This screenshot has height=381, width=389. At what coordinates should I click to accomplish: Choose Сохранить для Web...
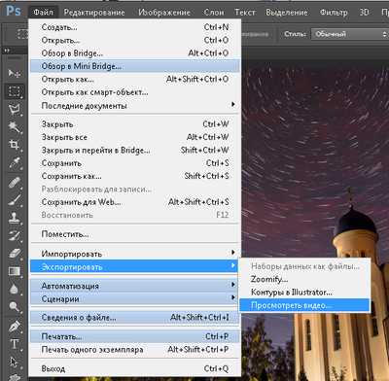tap(135, 202)
